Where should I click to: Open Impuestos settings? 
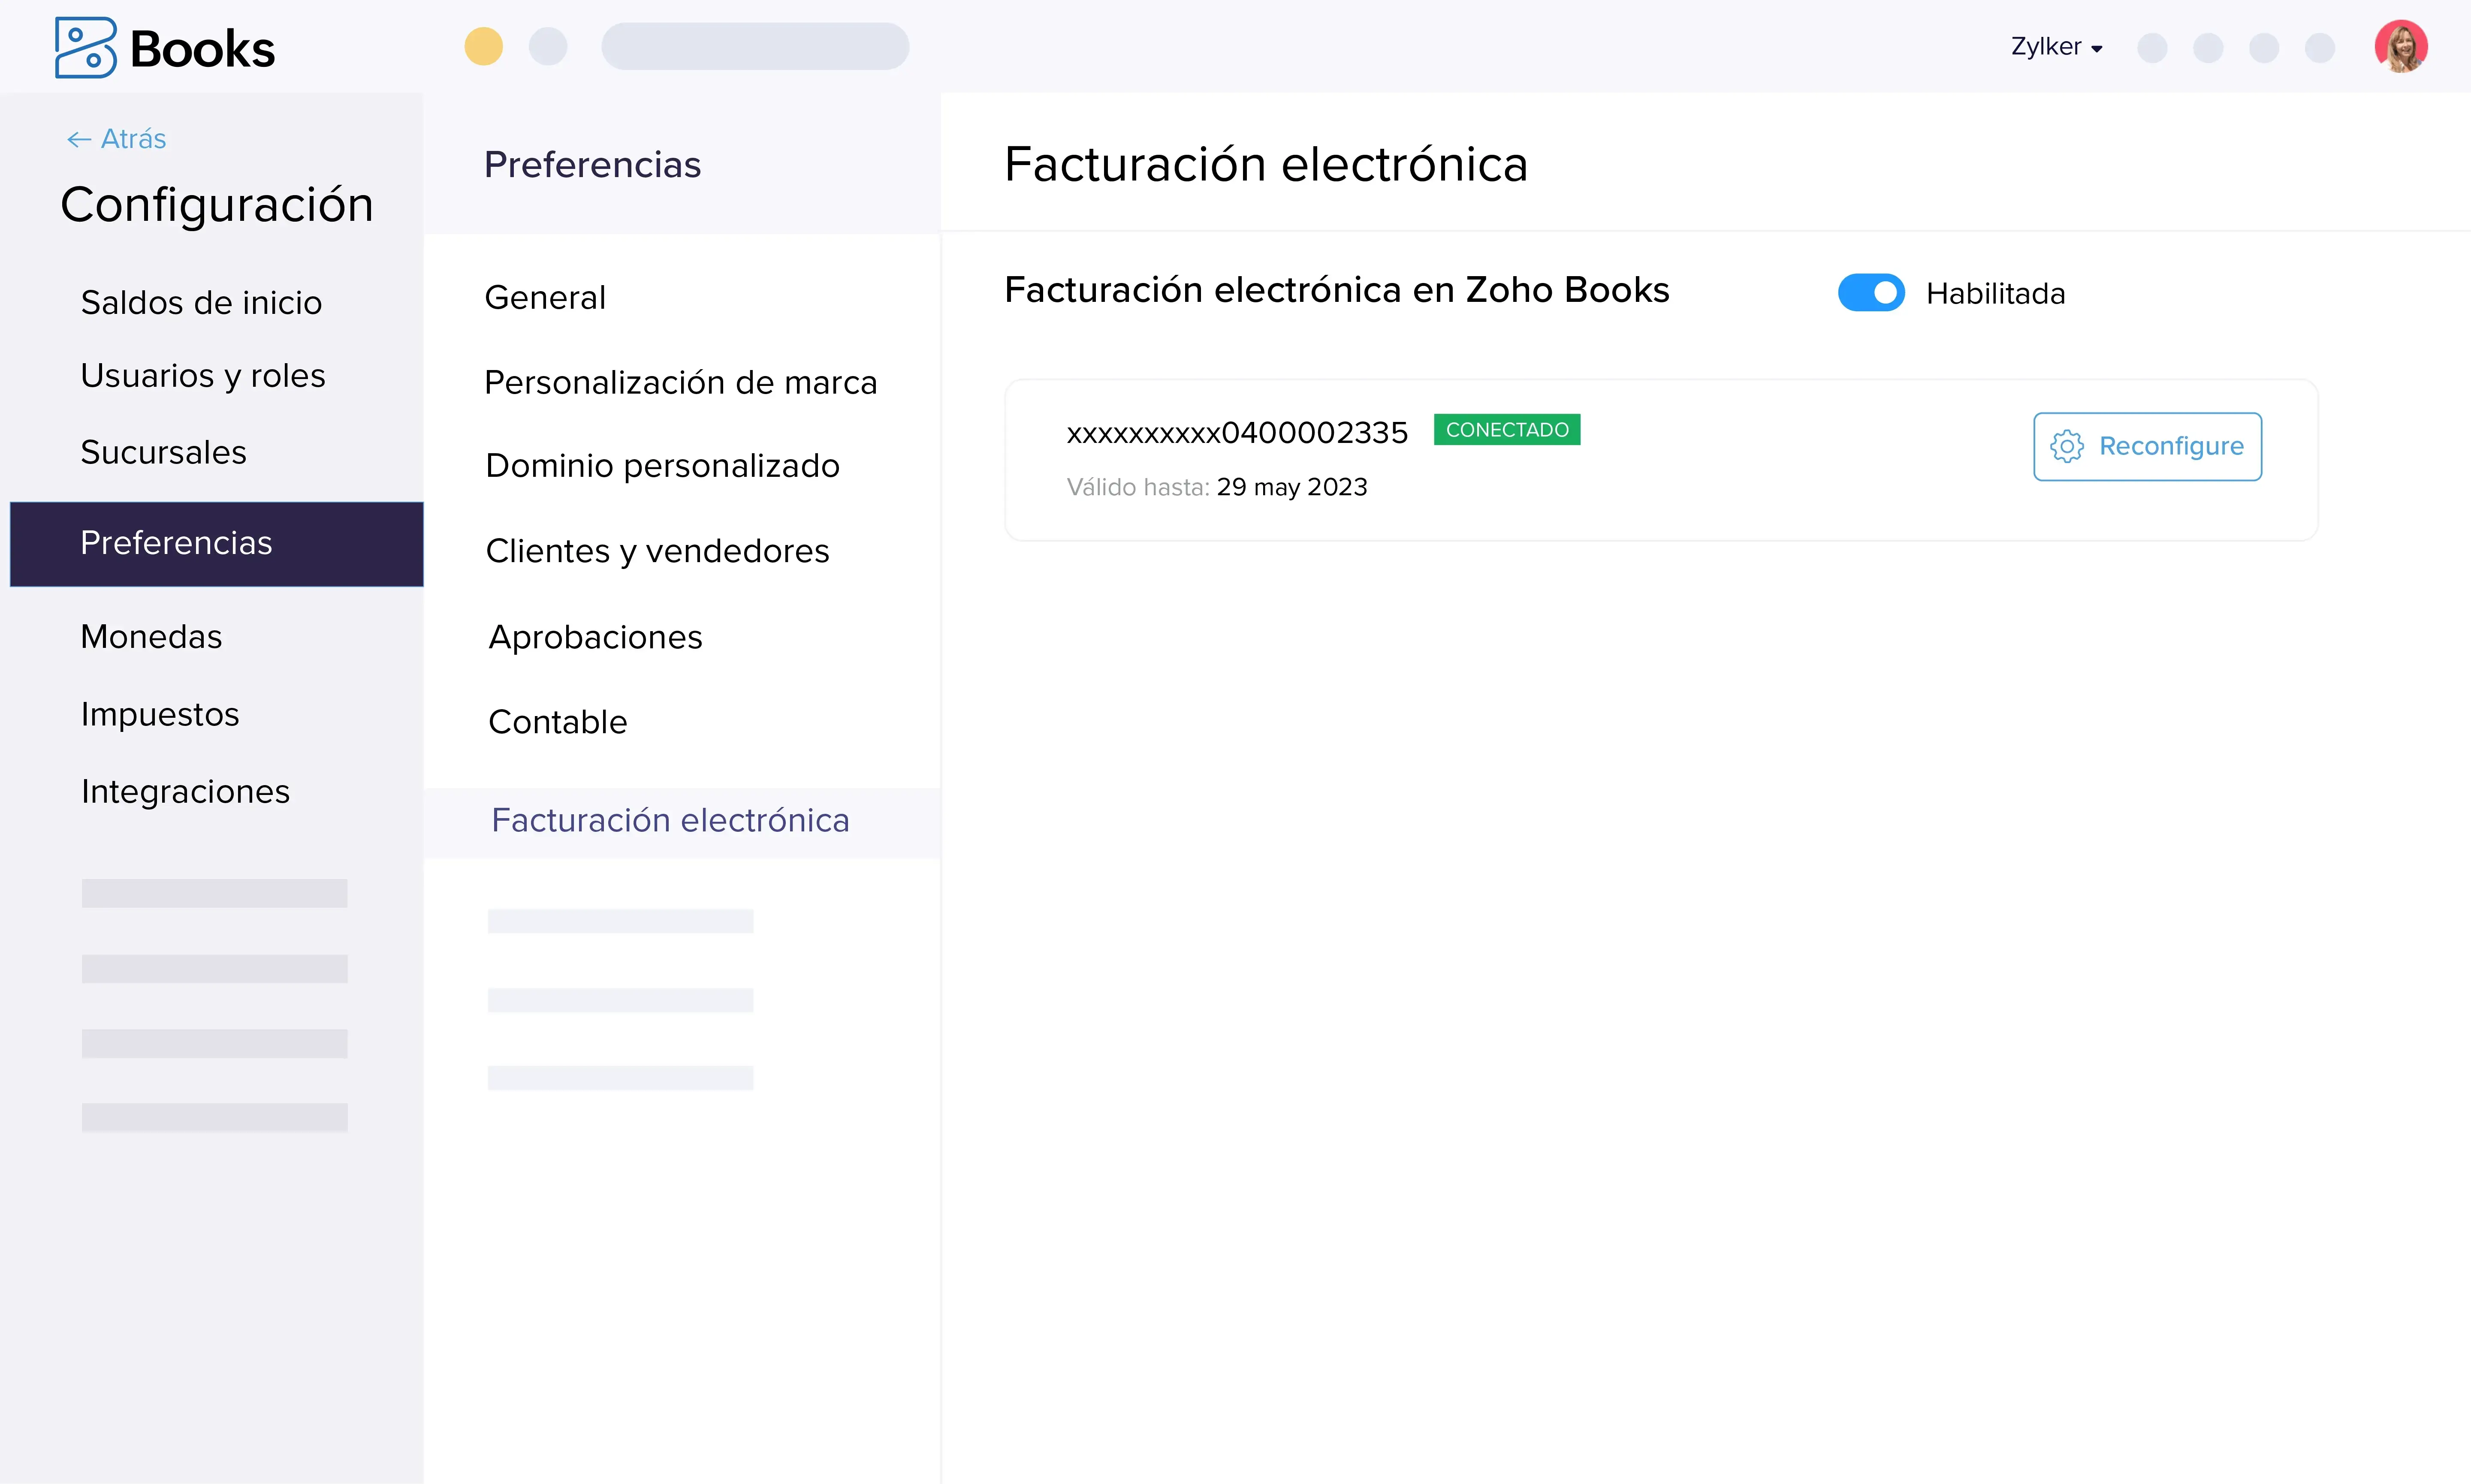click(160, 714)
